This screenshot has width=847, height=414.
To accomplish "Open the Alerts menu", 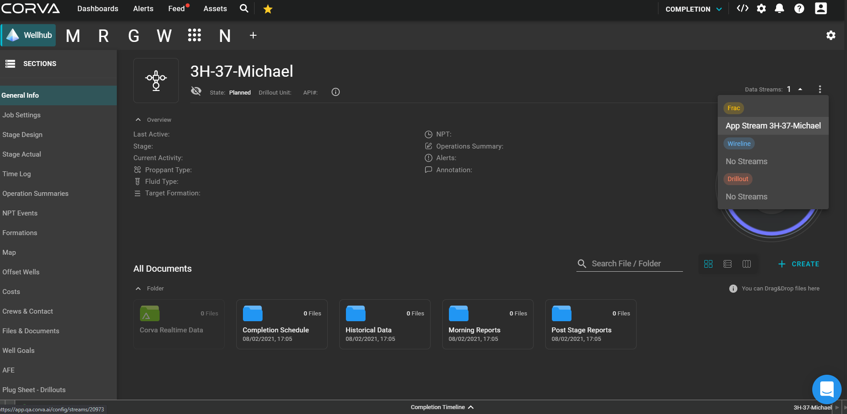I will point(143,8).
